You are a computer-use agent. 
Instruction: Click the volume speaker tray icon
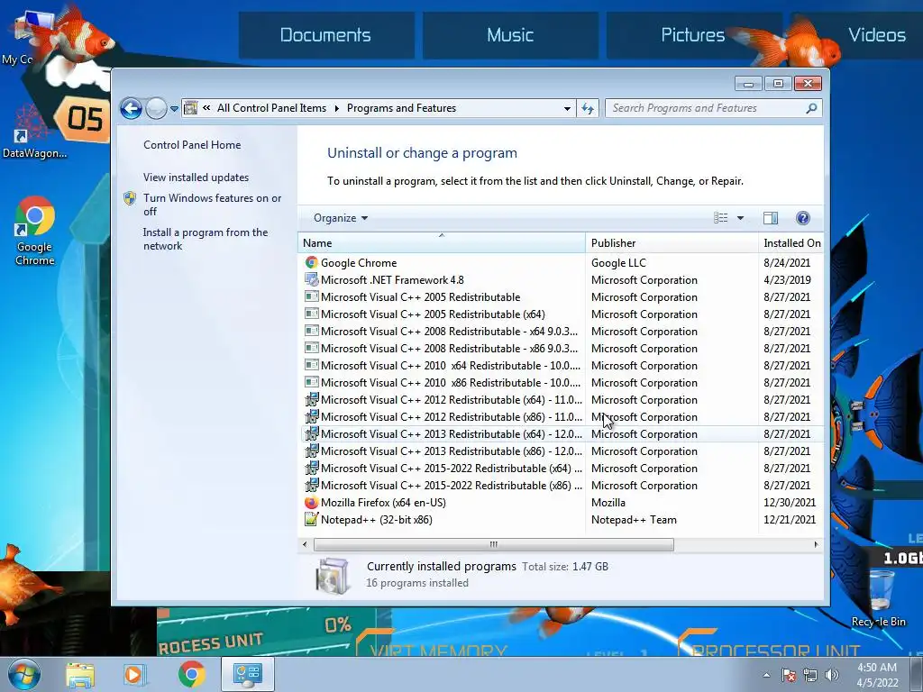click(x=831, y=675)
